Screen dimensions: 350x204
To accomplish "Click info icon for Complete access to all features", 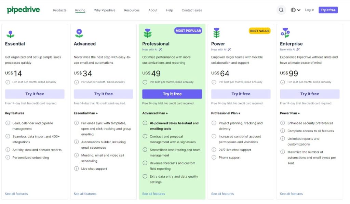I will coord(283,131).
